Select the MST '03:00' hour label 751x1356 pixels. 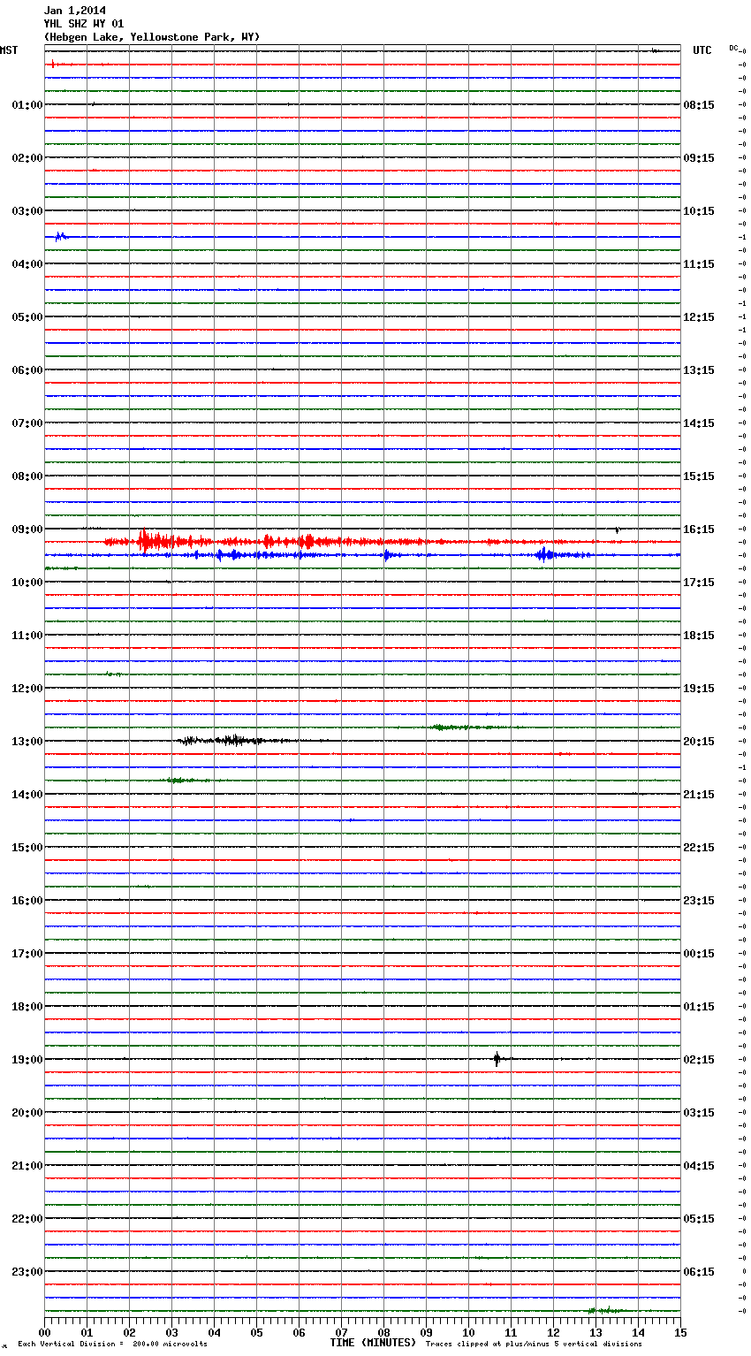click(27, 211)
